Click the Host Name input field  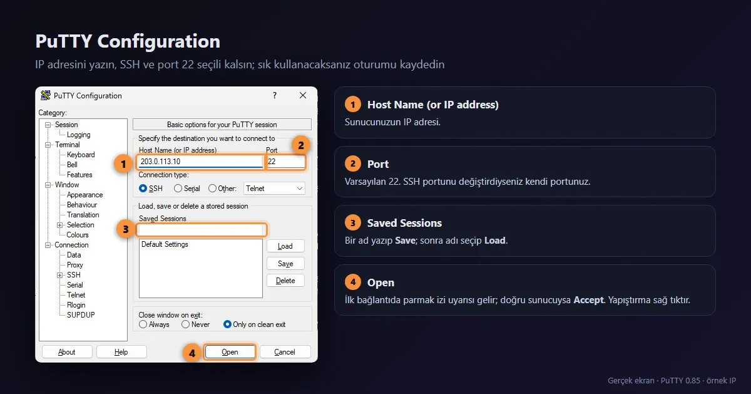[x=200, y=162]
